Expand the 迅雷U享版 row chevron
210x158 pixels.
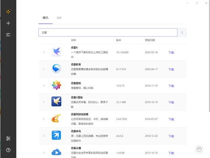click(44, 102)
